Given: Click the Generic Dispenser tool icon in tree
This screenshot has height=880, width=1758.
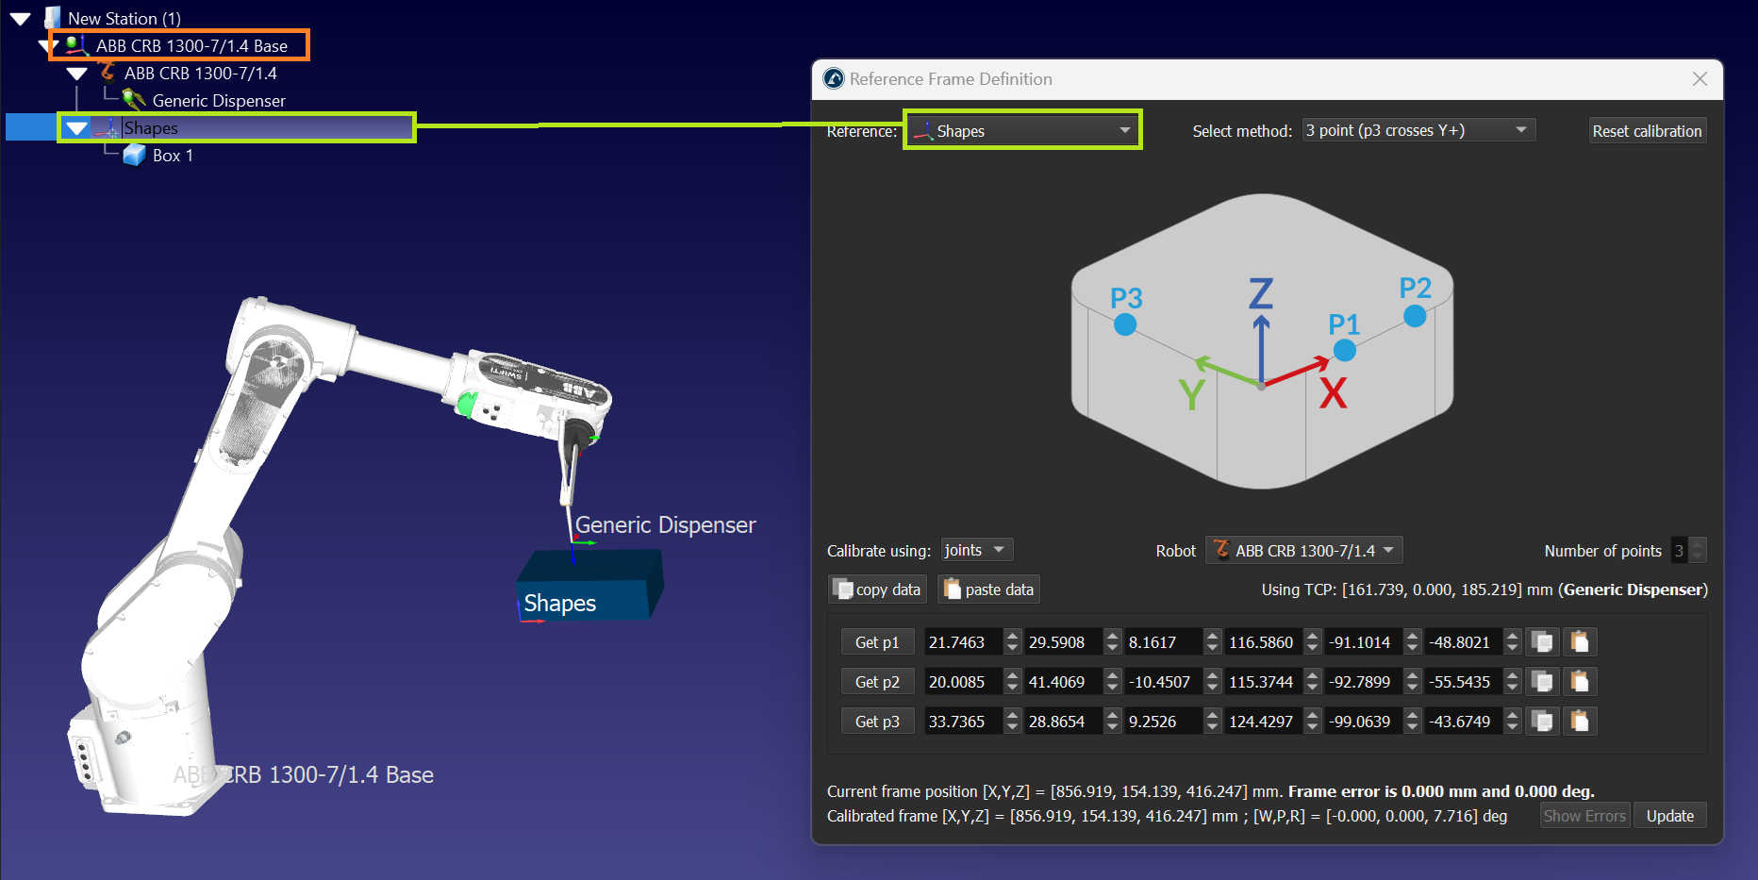Looking at the screenshot, I should (x=134, y=100).
